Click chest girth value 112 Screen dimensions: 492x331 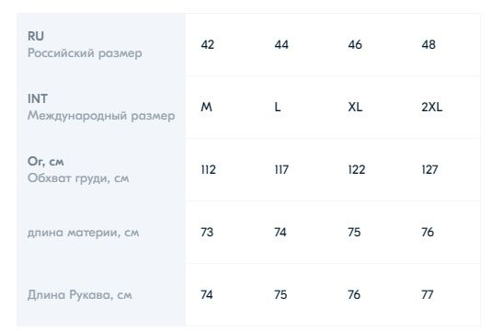click(x=209, y=170)
